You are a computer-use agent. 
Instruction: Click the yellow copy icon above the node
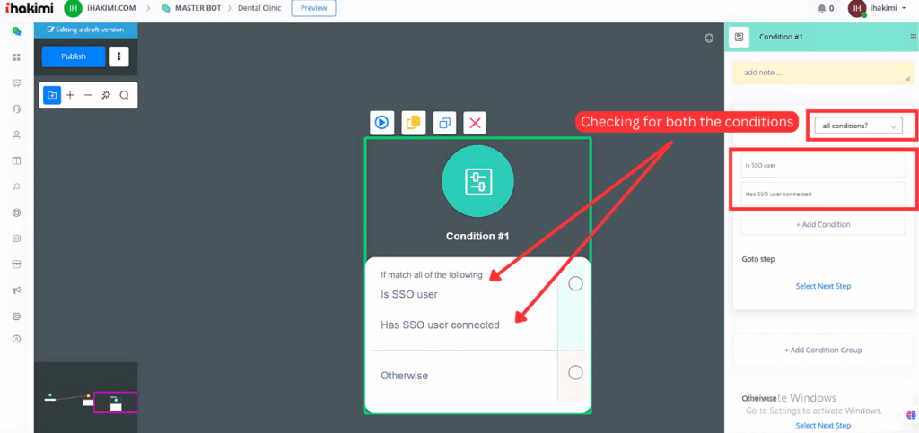click(x=413, y=123)
